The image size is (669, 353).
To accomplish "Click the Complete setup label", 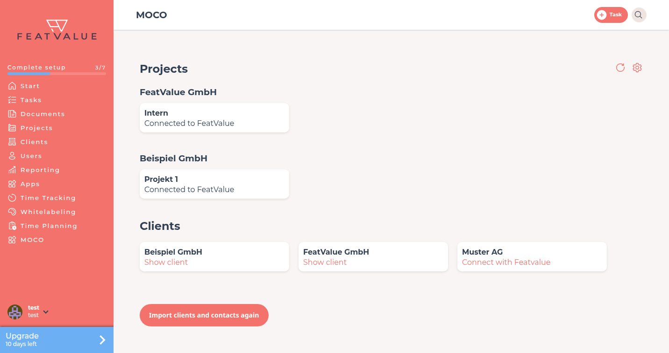I will tap(36, 68).
